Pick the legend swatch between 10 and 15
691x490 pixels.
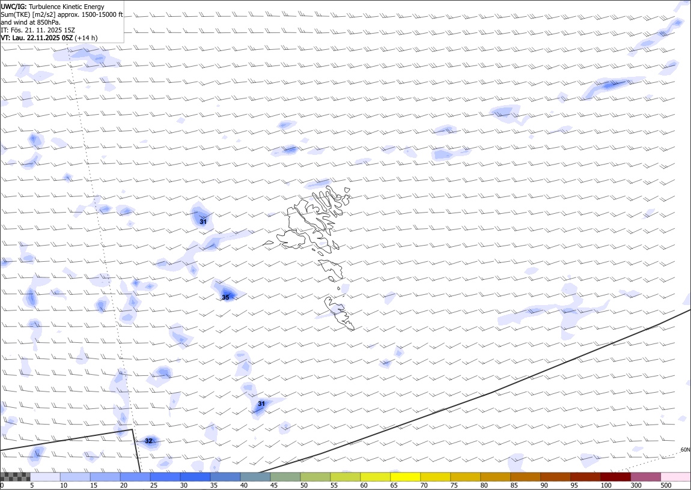click(75, 477)
